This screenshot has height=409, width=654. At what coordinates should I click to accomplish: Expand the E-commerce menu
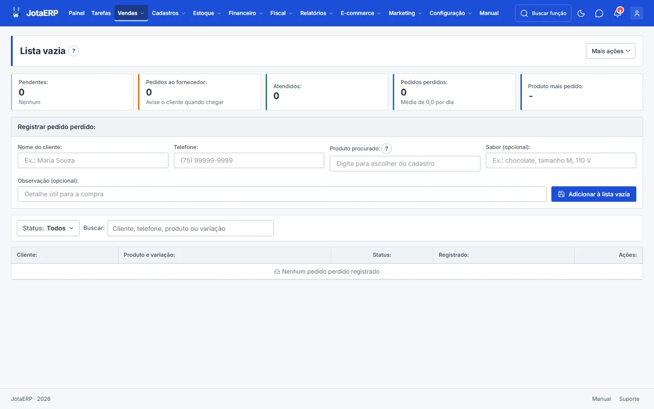coord(361,13)
